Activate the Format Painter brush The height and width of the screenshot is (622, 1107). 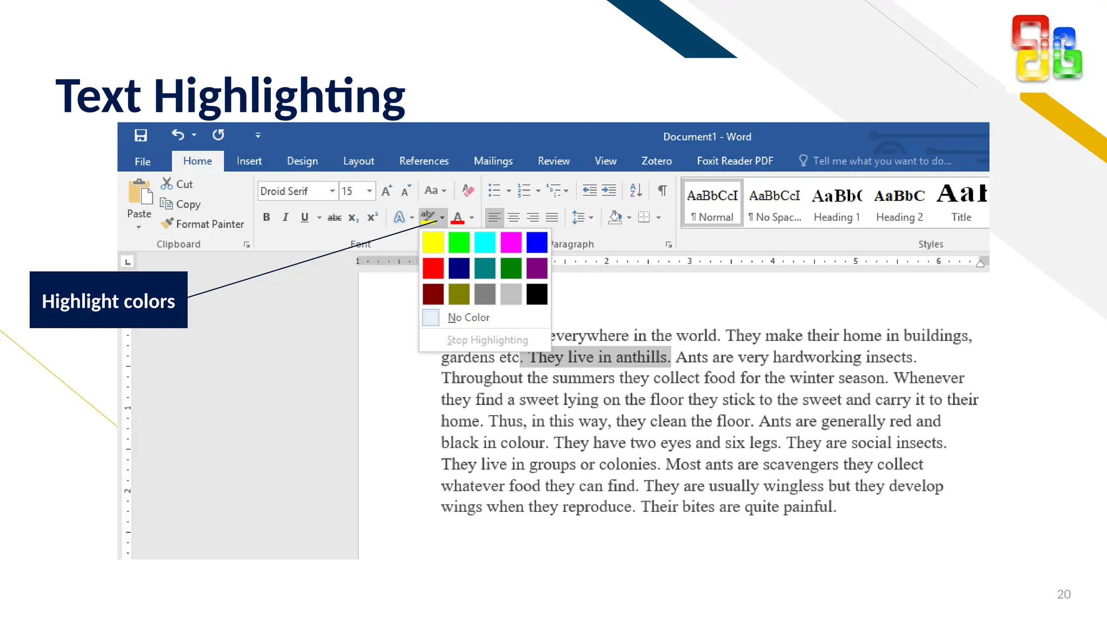pyautogui.click(x=203, y=224)
